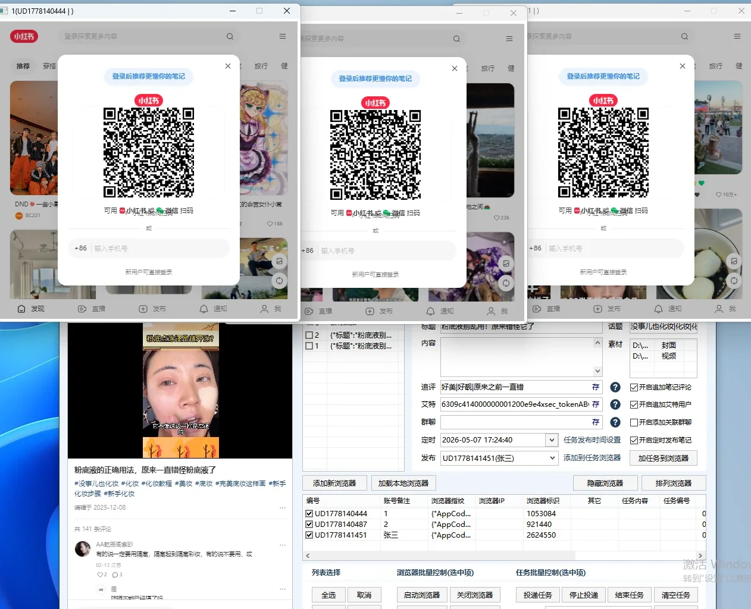The image size is (751, 609).
Task: Click the search icon in first browser window
Action: click(230, 36)
